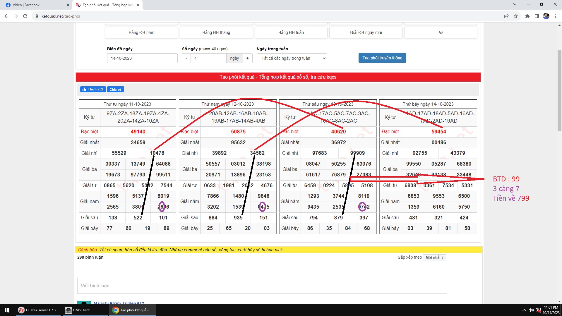The width and height of the screenshot is (562, 316).
Task: Open Windows Start menu
Action: (7, 310)
